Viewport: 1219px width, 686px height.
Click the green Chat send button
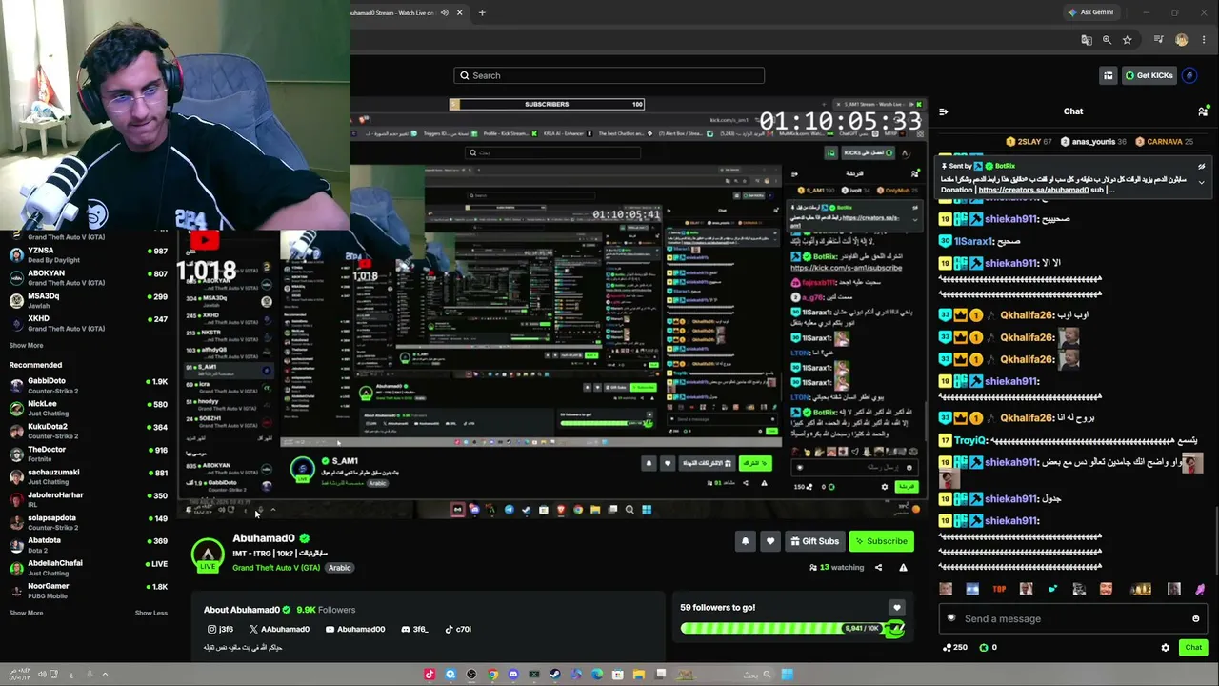[1193, 648]
